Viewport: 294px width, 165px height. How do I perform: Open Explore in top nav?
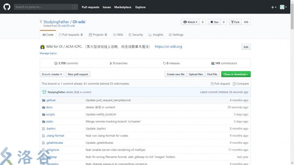click(x=140, y=7)
